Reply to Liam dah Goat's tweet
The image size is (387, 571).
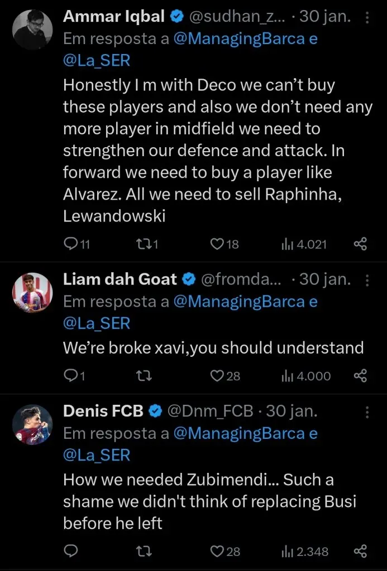tap(71, 376)
